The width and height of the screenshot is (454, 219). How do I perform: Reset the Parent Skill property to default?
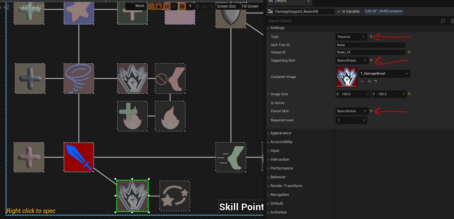pos(371,111)
